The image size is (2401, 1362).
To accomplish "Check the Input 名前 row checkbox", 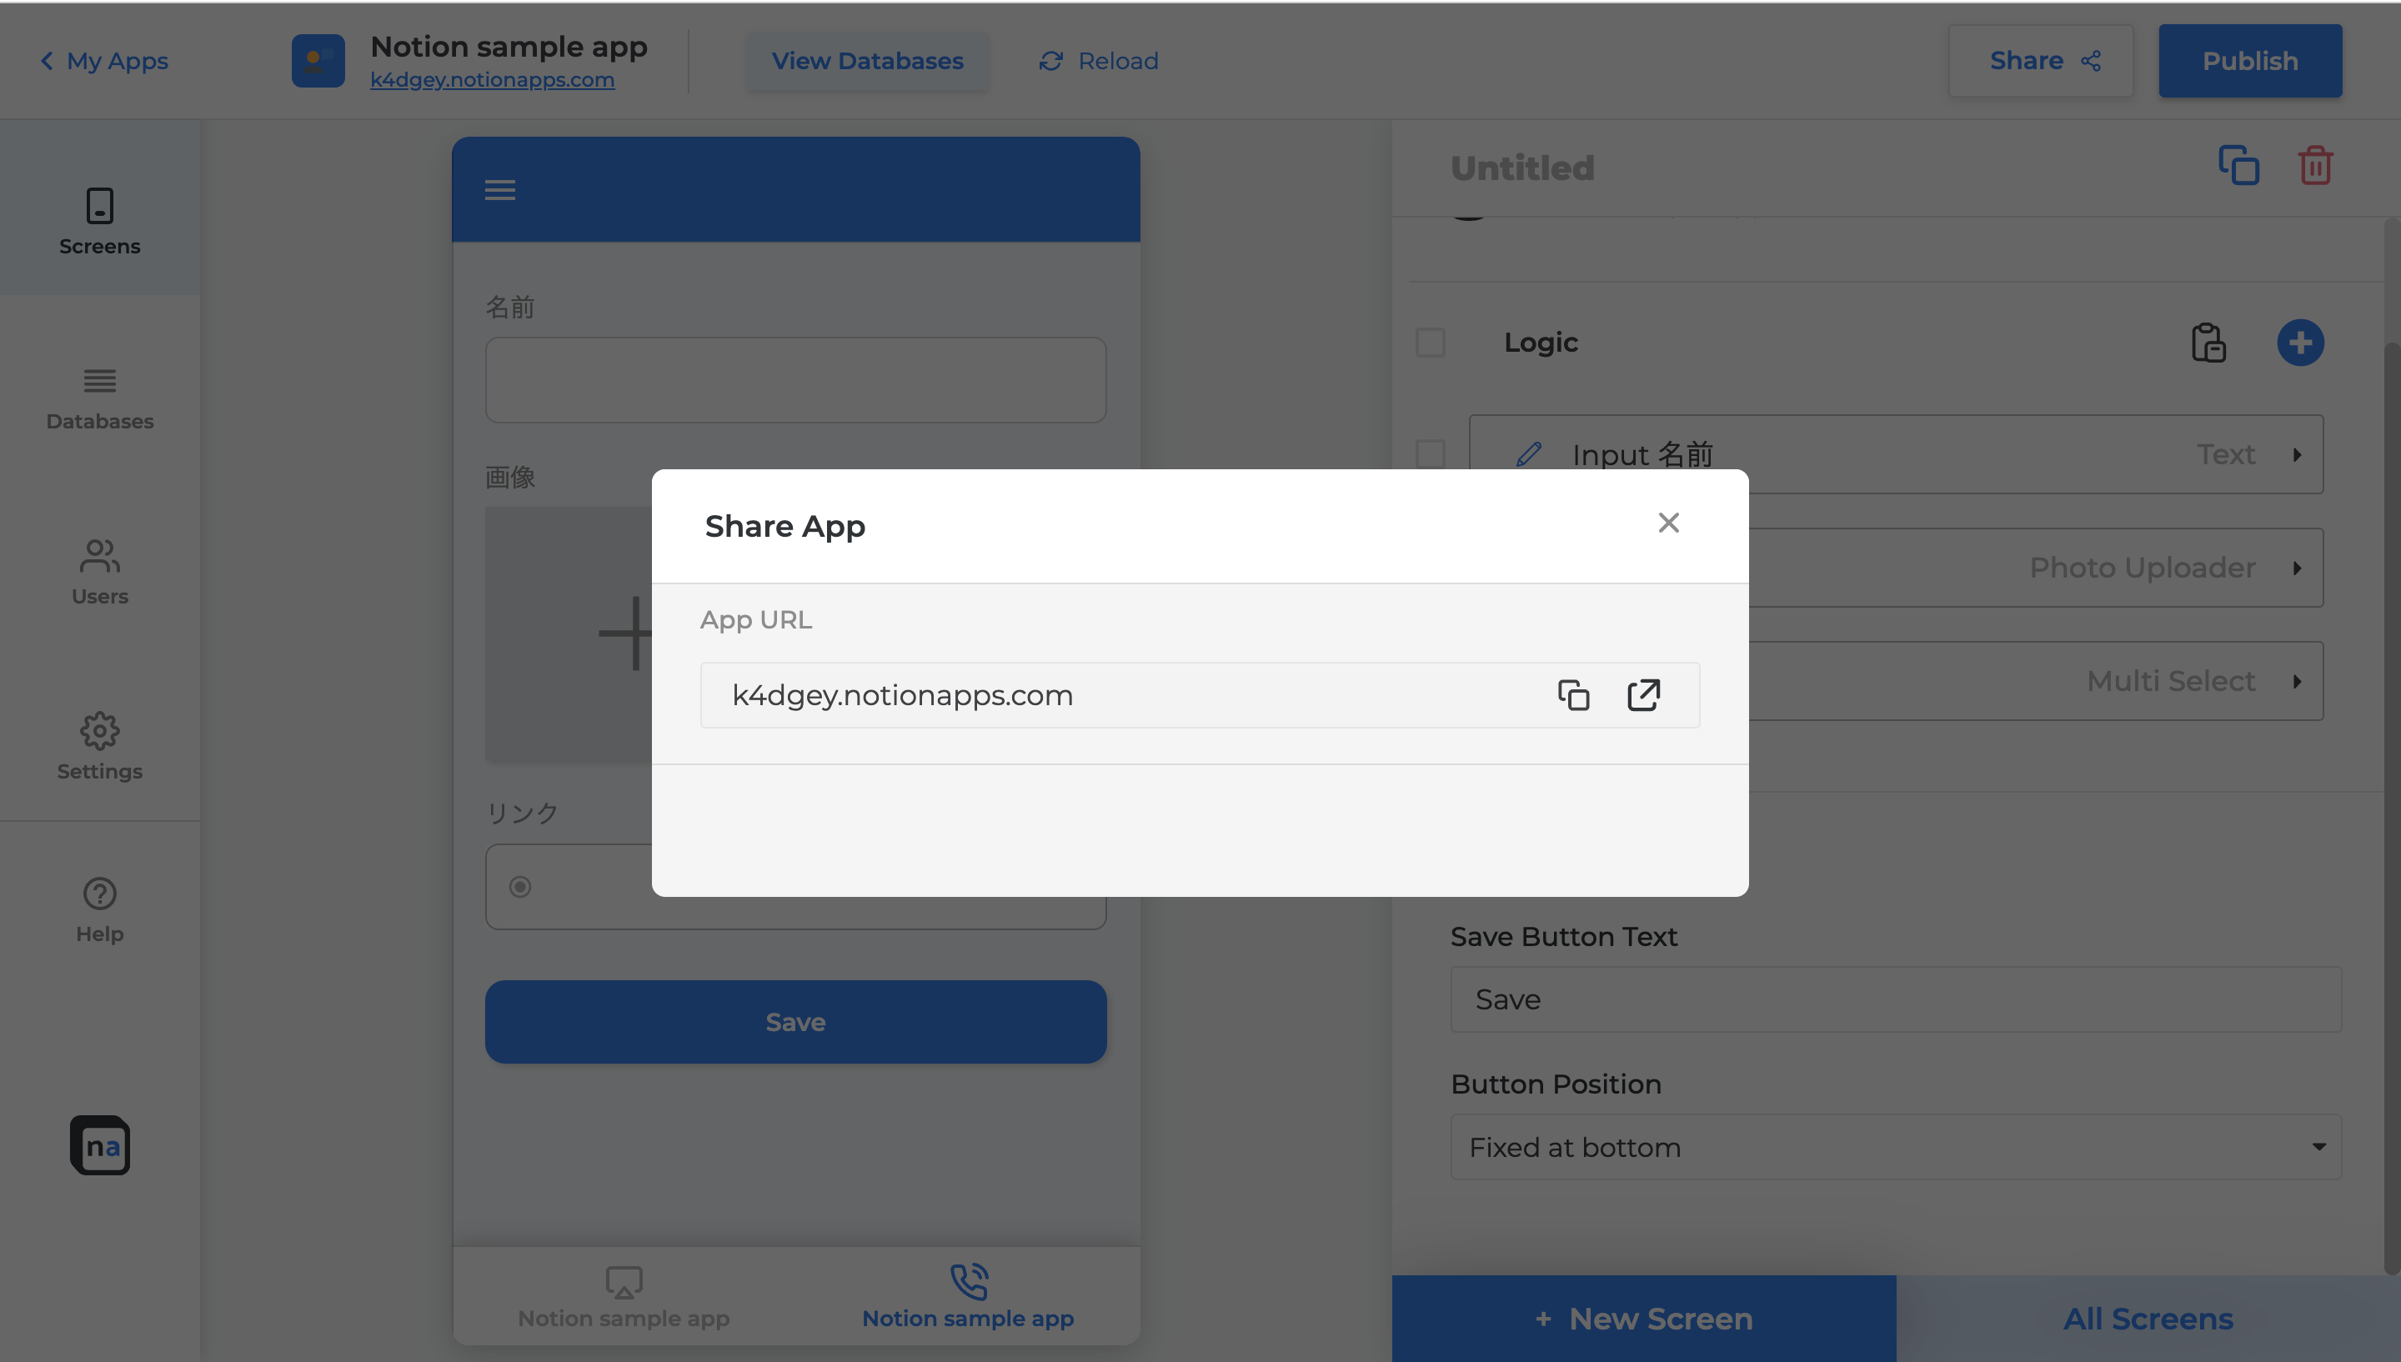I will pyautogui.click(x=1430, y=454).
